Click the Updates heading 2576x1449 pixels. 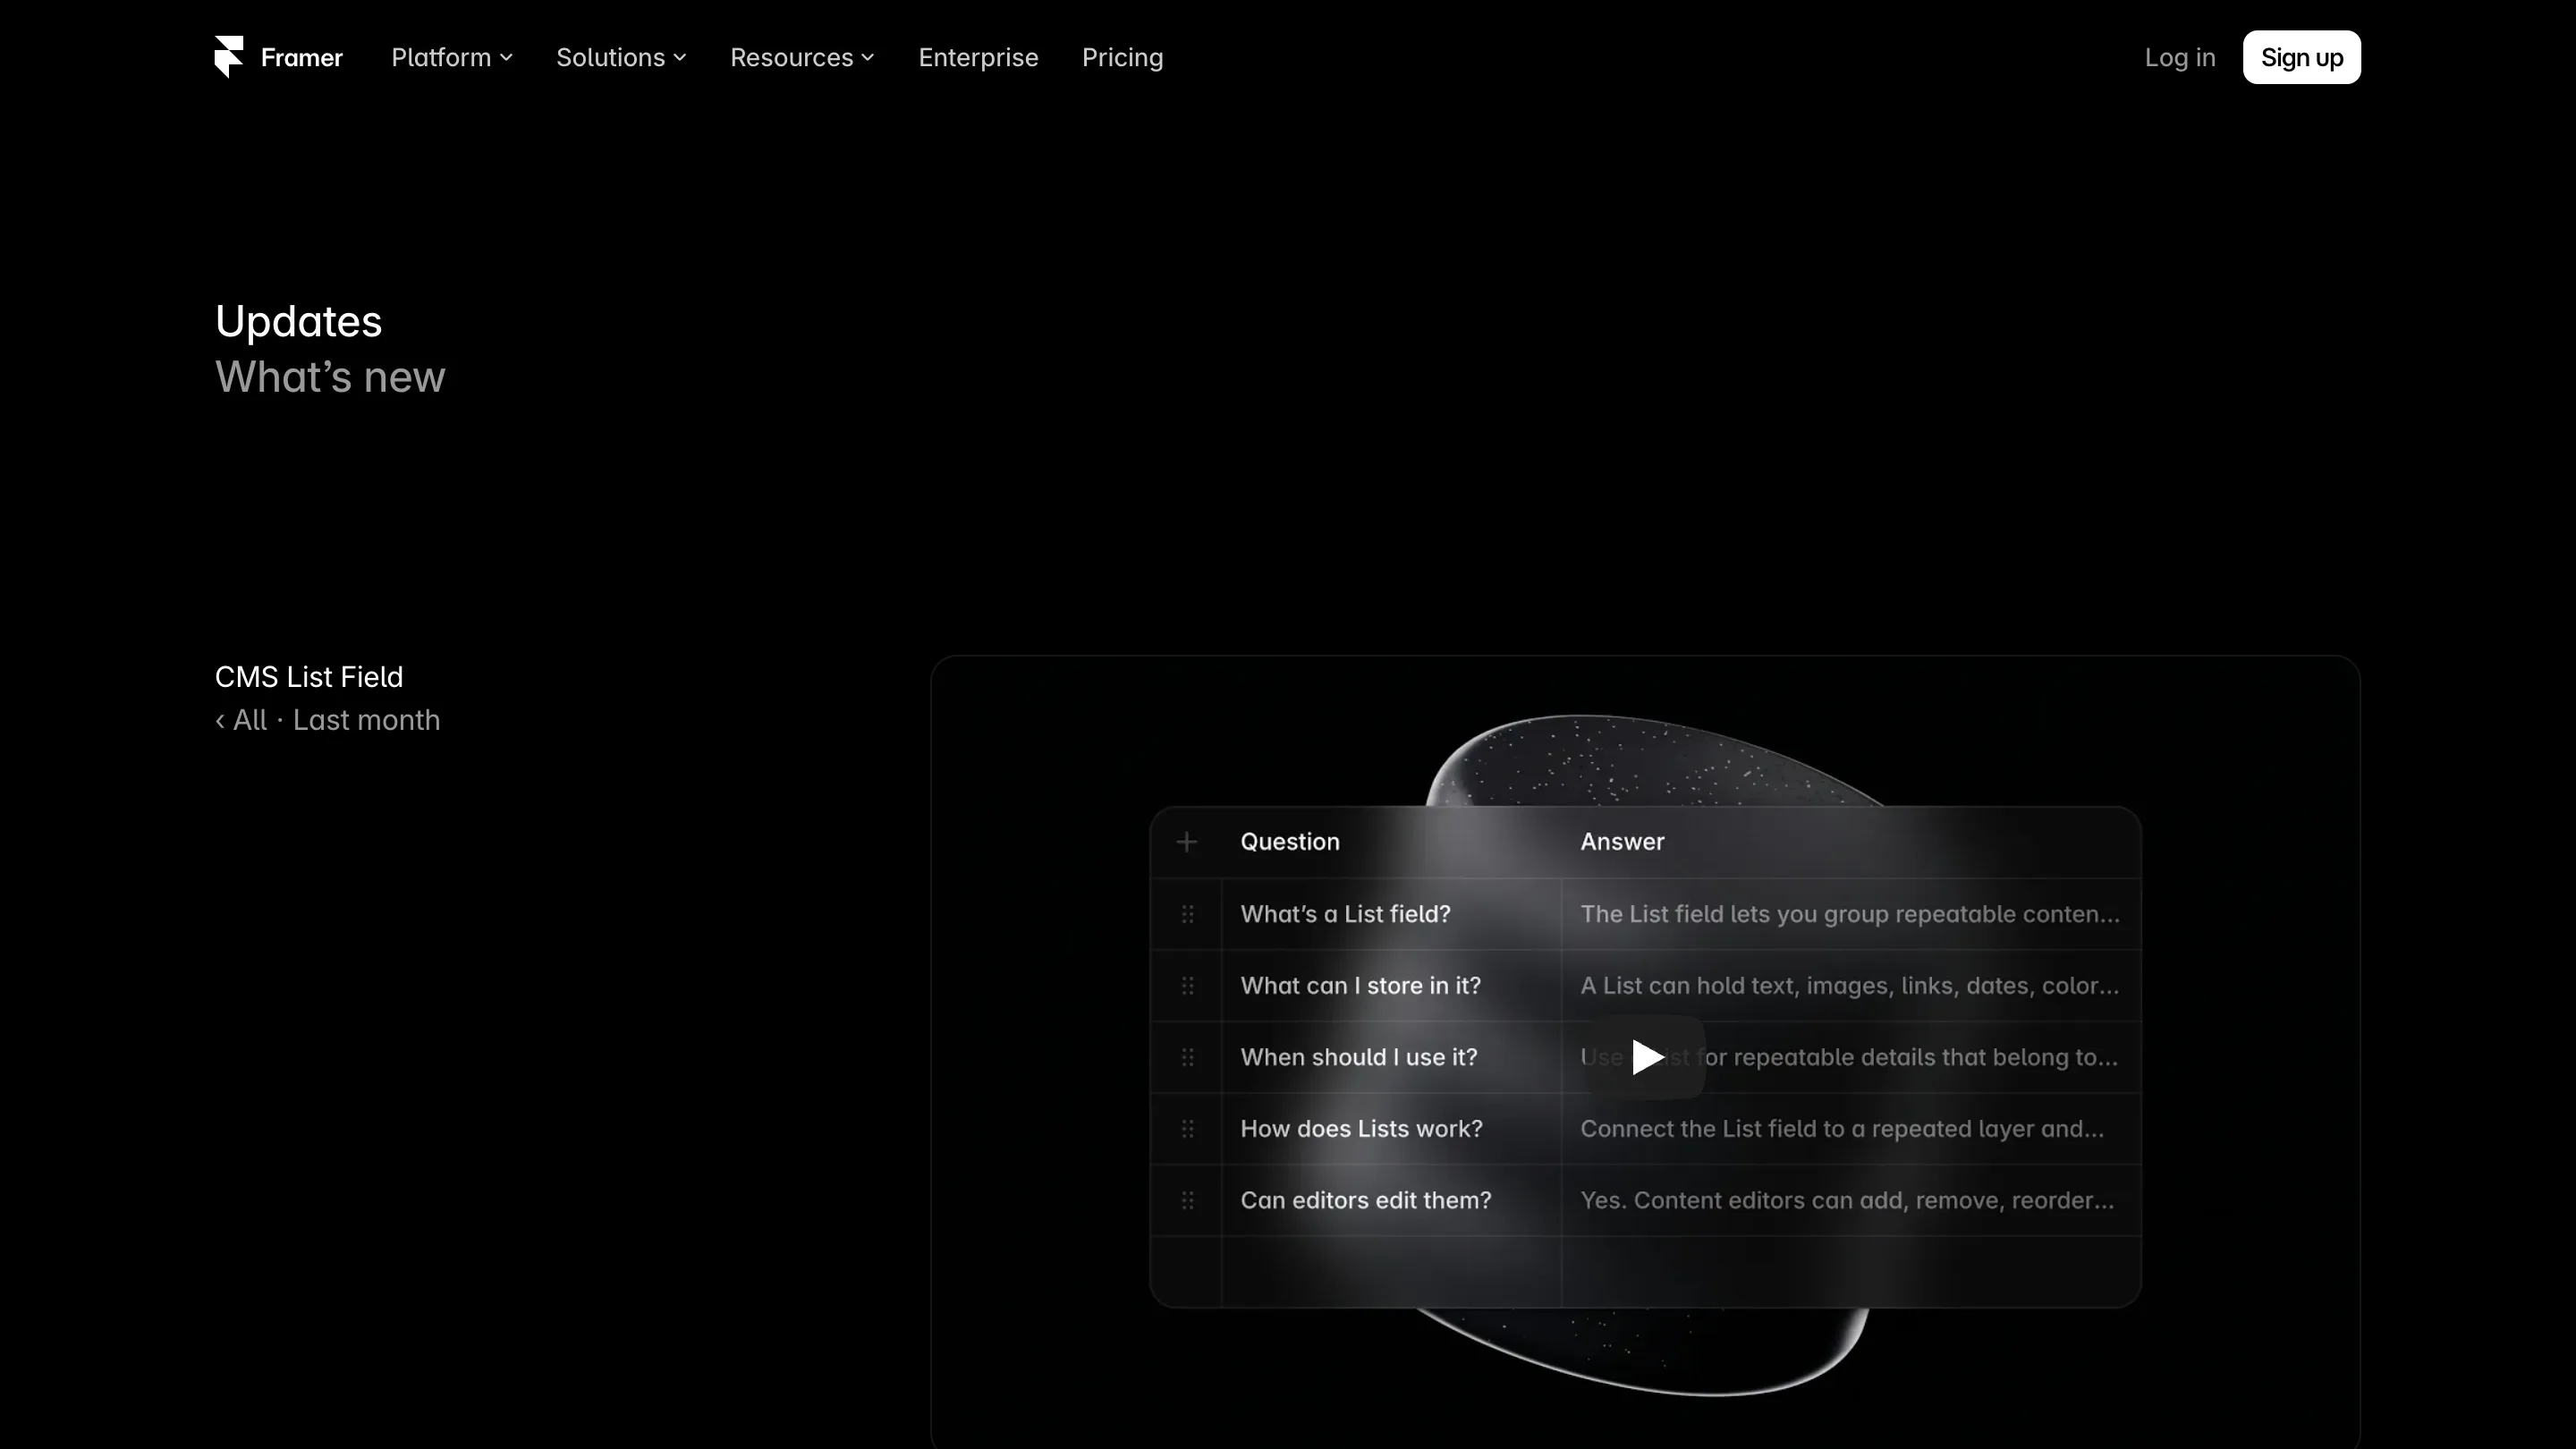click(298, 321)
